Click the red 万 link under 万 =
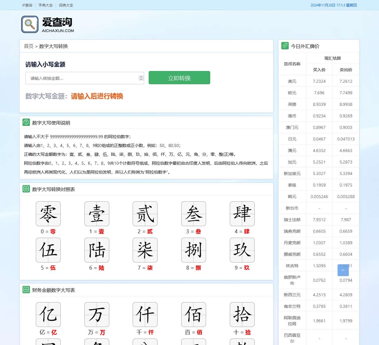Image resolution: width=379 pixels, height=345 pixels. (103, 332)
